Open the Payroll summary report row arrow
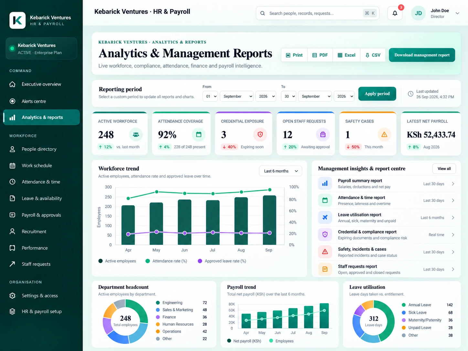Viewport: 468px width, 351px height. [453, 184]
